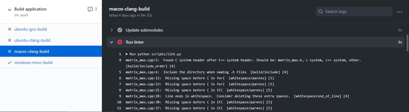Click line number 4 in the log

pyautogui.click(x=120, y=60)
